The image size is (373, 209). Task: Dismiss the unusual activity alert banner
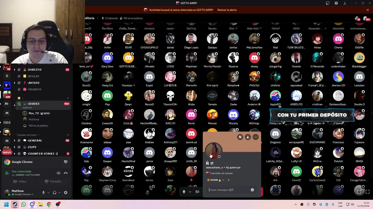coord(368,10)
